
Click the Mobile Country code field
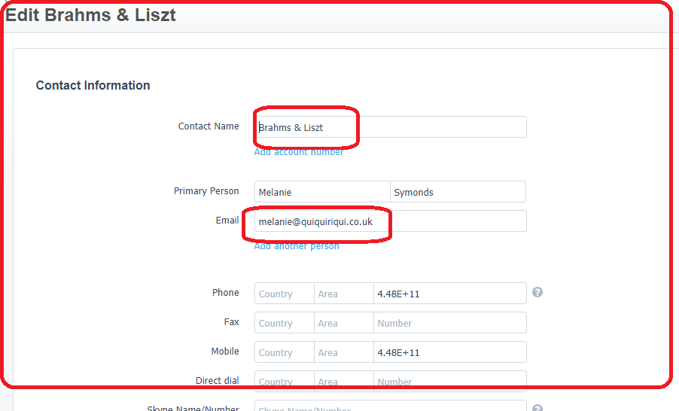[x=285, y=352]
